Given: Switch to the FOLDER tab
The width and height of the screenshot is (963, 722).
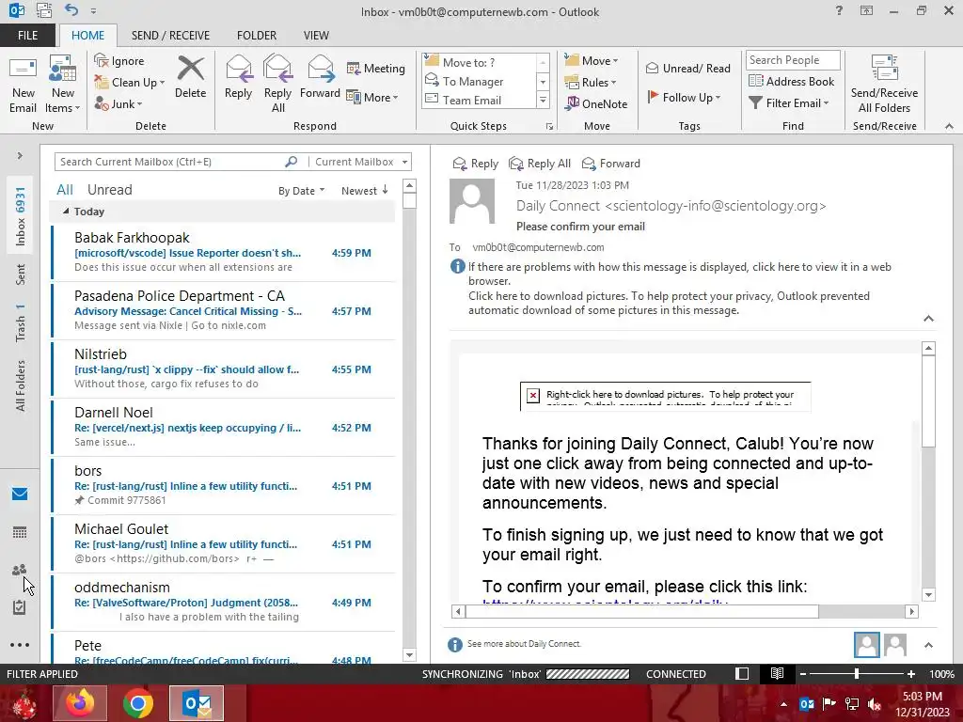Looking at the screenshot, I should pos(257,35).
